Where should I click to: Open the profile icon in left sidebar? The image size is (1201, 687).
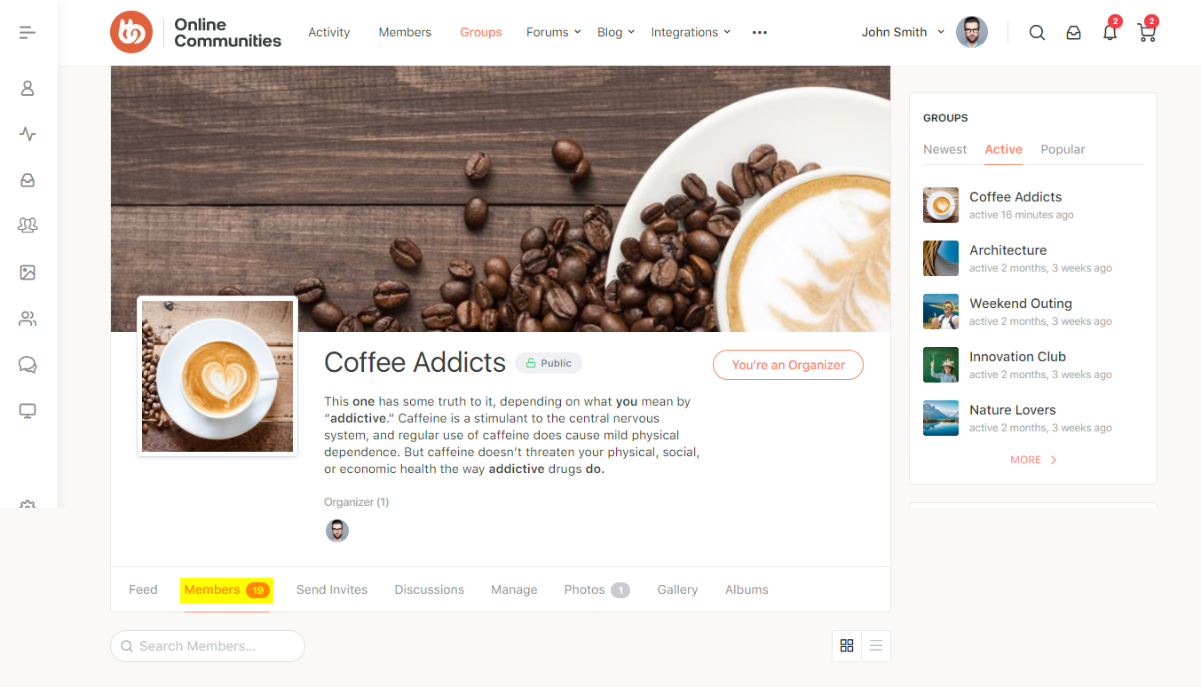point(28,88)
